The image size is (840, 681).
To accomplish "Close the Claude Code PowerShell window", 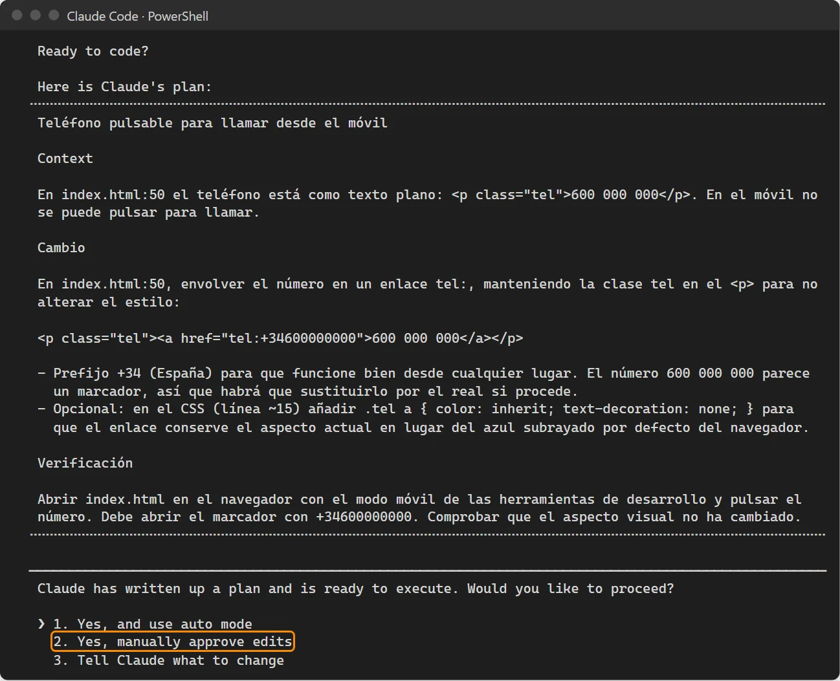I will 17,16.
